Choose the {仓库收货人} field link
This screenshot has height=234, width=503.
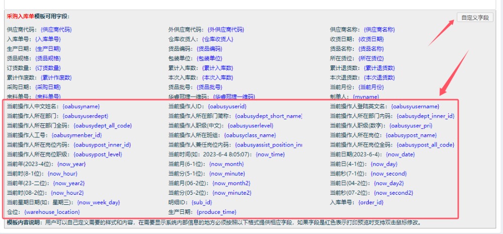click(217, 39)
